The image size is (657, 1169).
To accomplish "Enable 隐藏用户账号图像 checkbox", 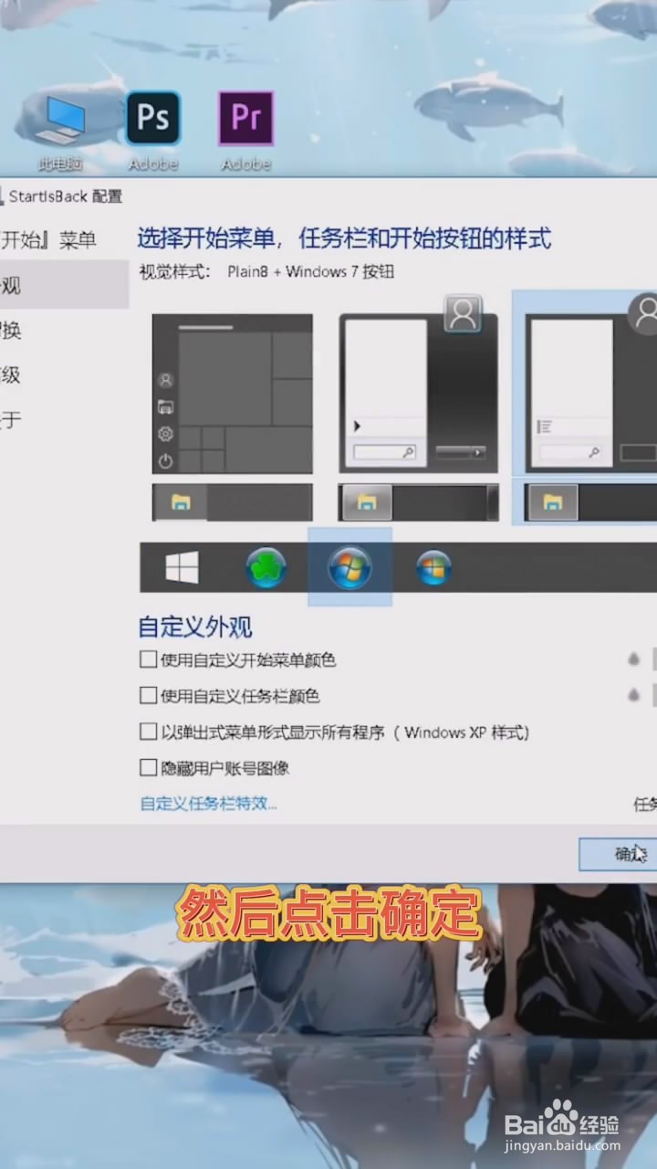I will tap(148, 768).
